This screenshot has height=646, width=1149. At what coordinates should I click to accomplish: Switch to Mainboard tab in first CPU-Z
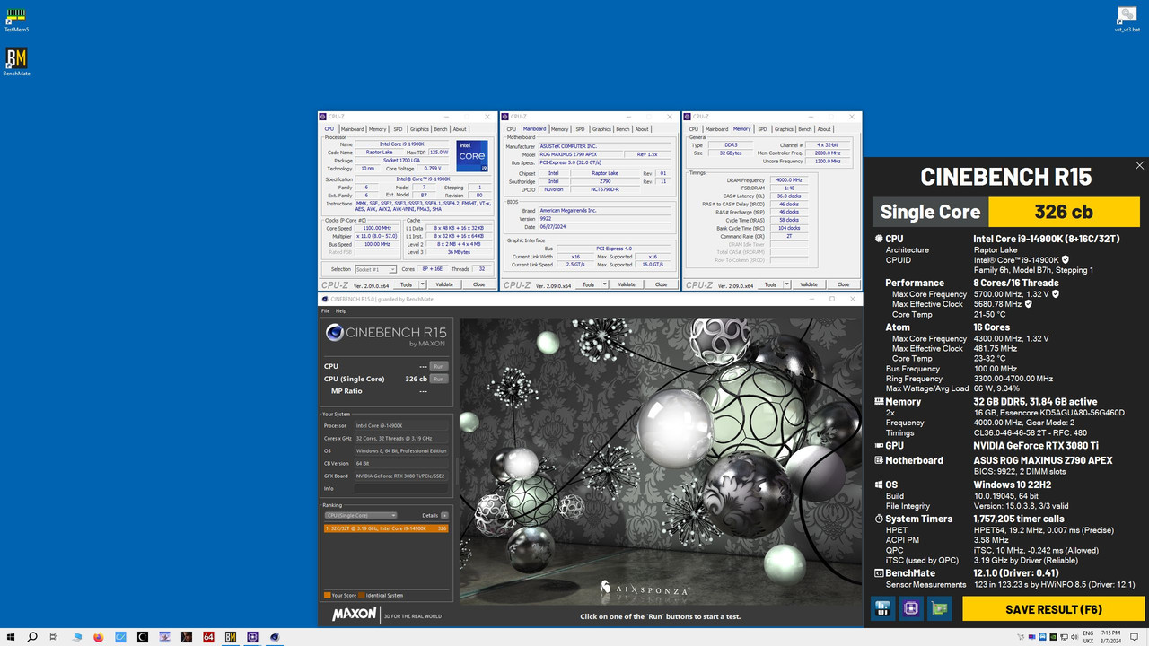point(352,129)
